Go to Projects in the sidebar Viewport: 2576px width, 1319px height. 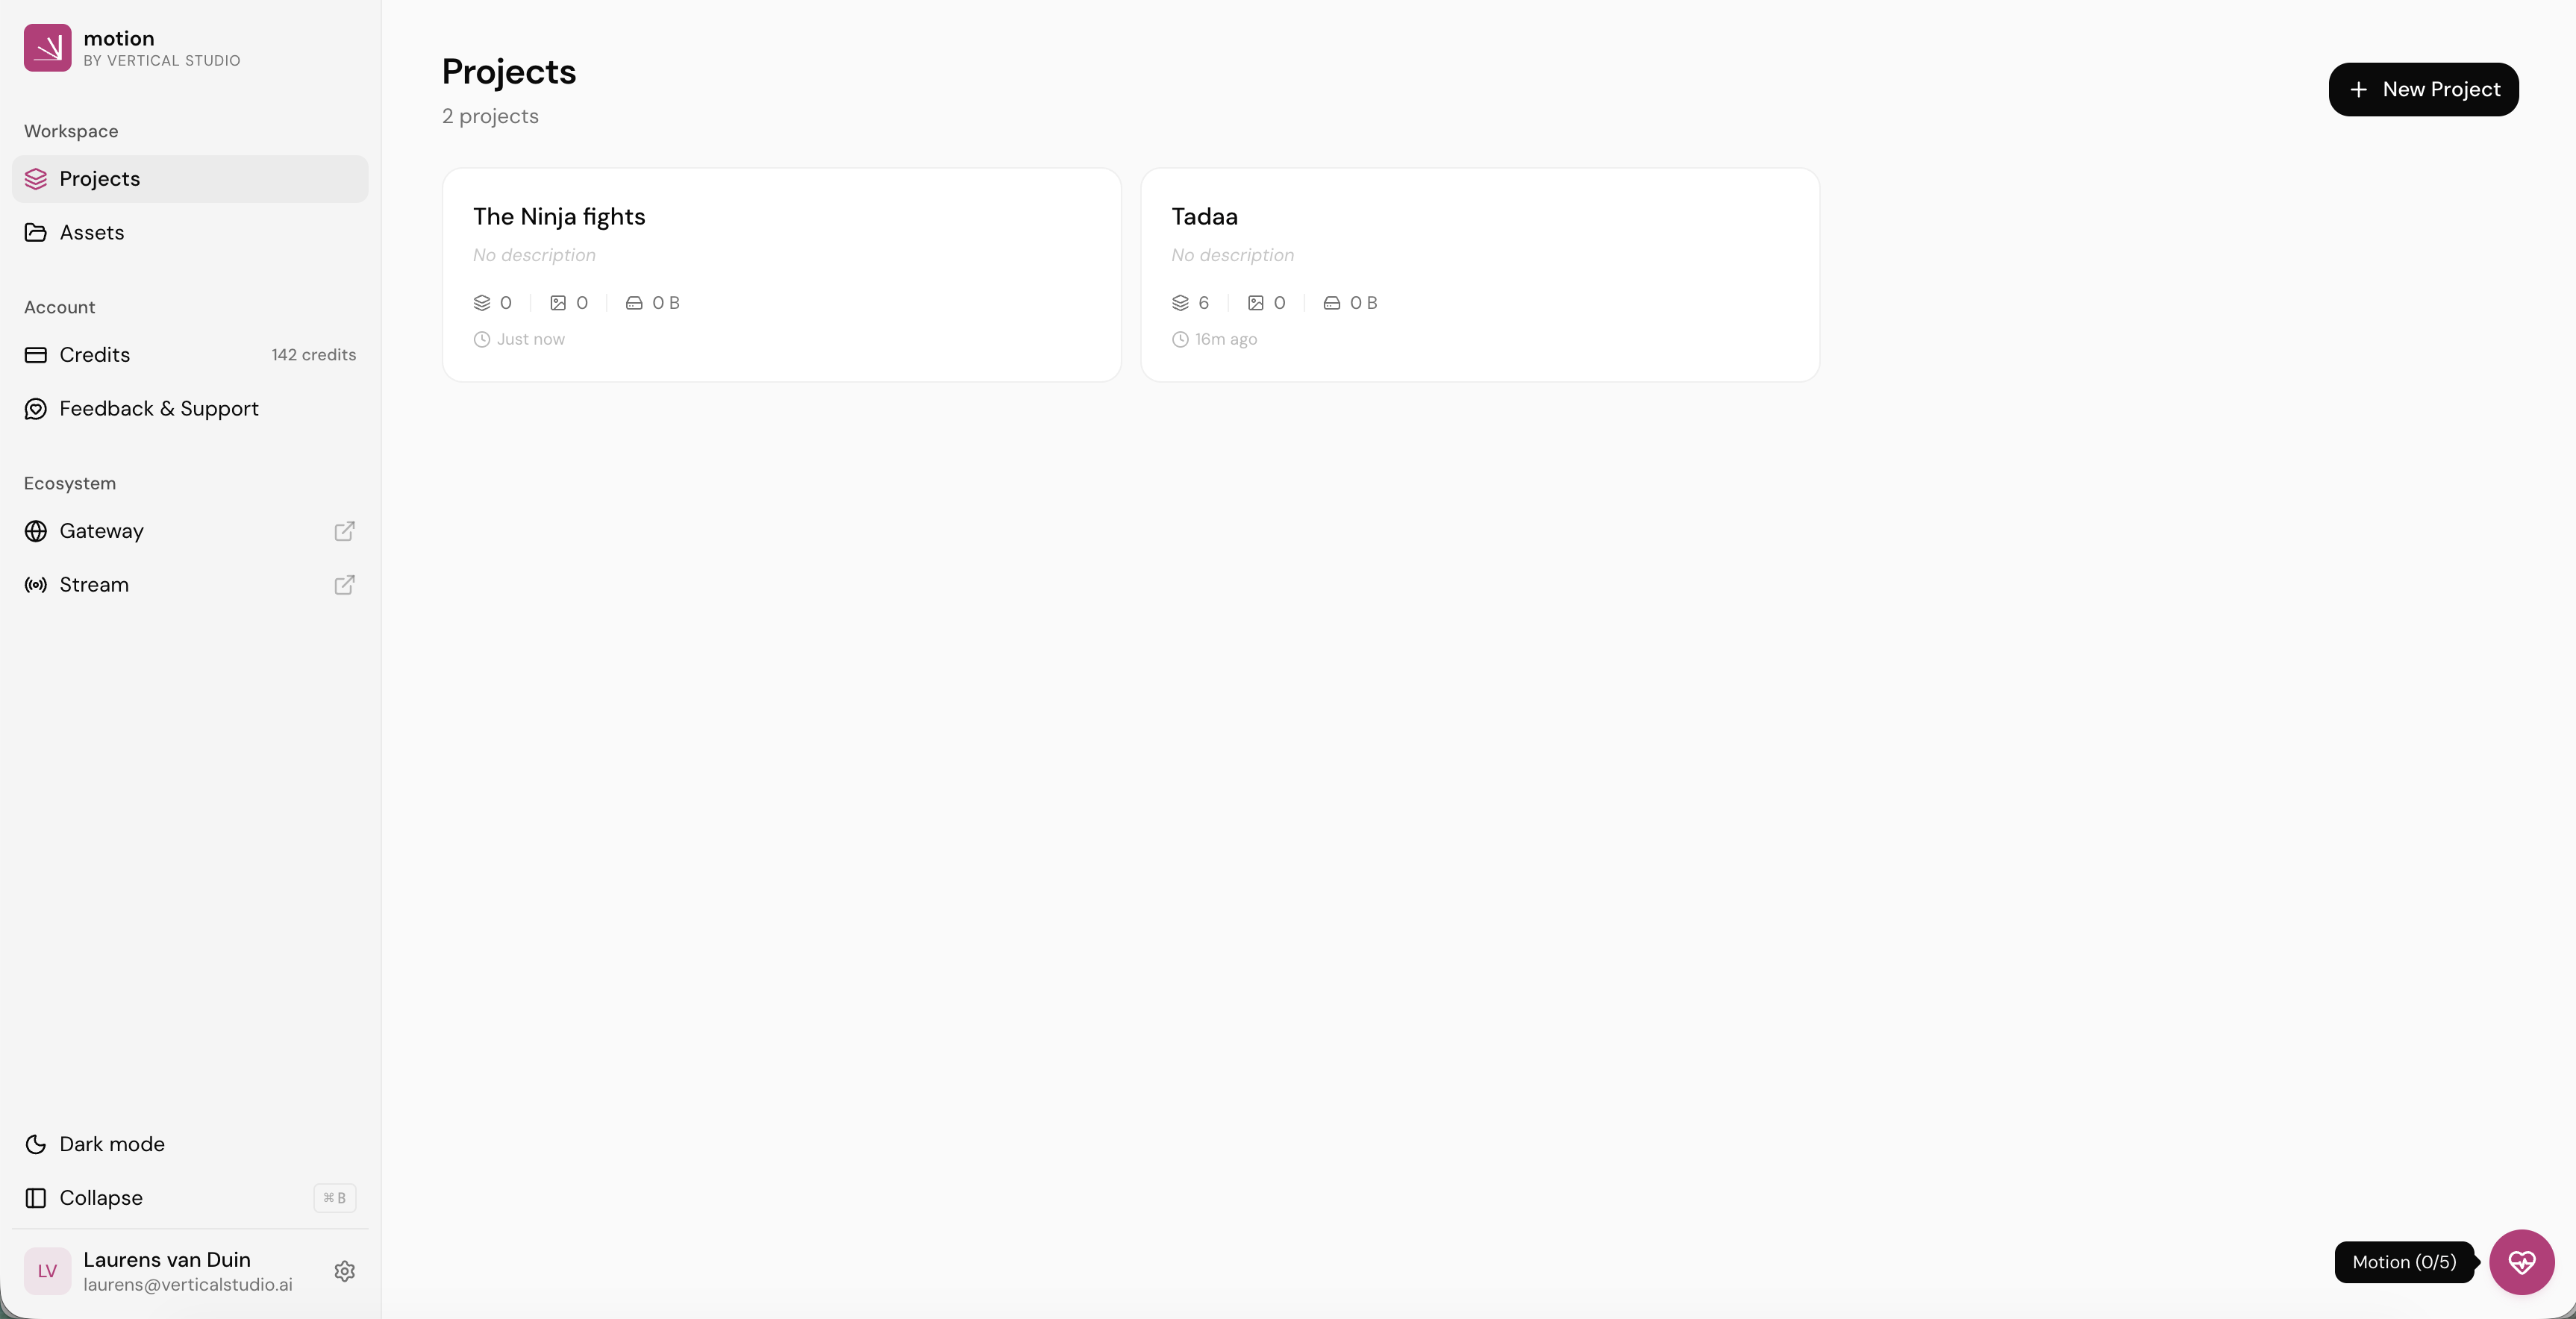pos(100,179)
